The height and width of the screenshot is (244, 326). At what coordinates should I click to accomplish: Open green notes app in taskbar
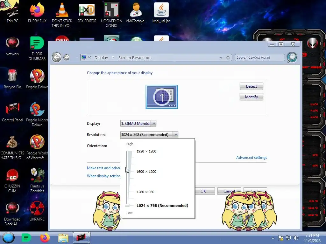tap(26, 238)
